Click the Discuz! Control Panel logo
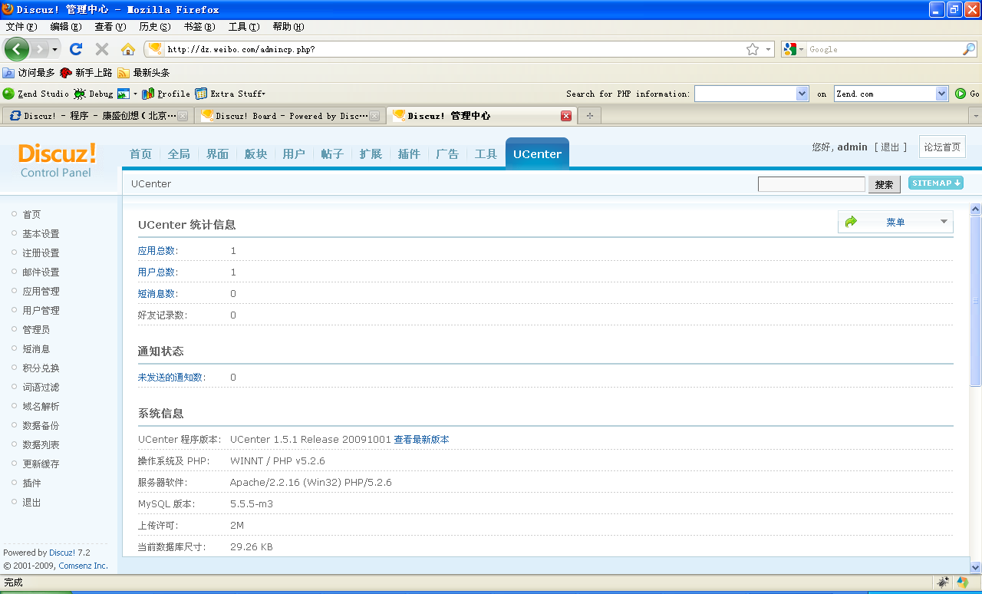 click(x=57, y=160)
